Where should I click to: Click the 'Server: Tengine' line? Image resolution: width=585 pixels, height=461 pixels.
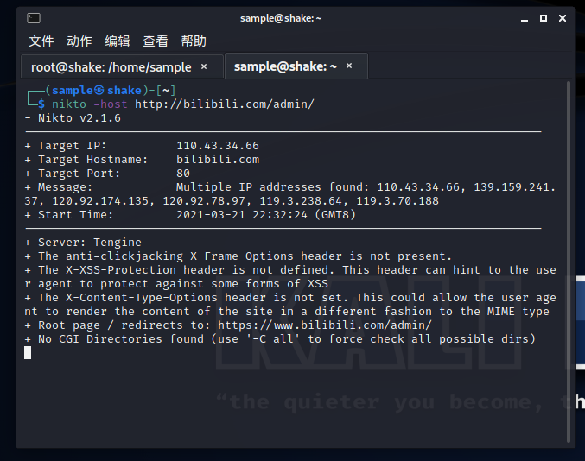[83, 243]
